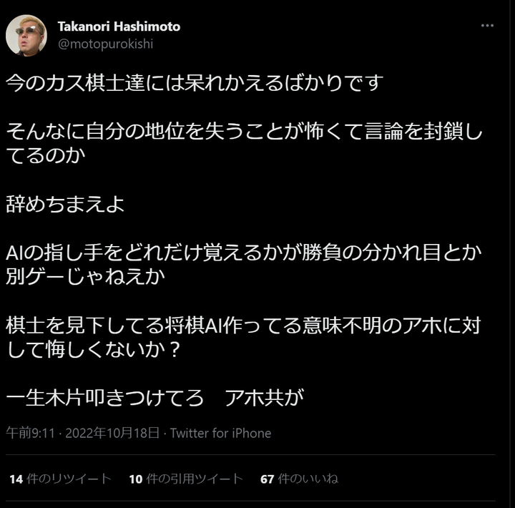The height and width of the screenshot is (508, 515).
Task: View the 10 件の引用ツイート list
Action: (x=186, y=479)
